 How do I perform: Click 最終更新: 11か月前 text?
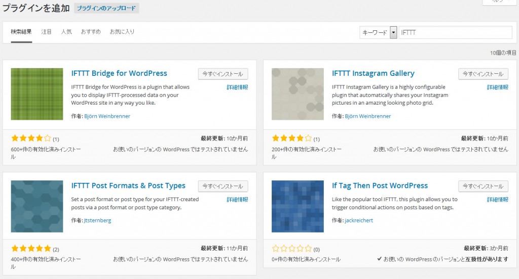click(224, 248)
